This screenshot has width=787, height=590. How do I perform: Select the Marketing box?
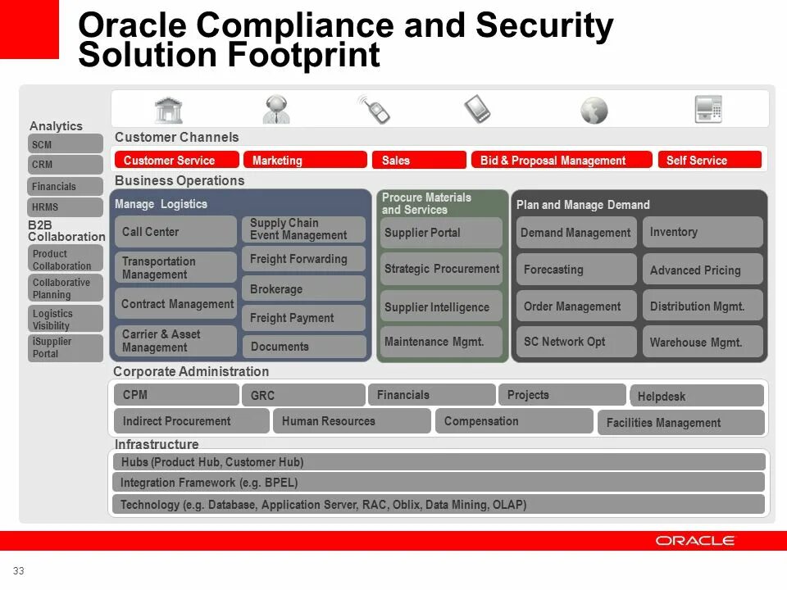[x=305, y=160]
